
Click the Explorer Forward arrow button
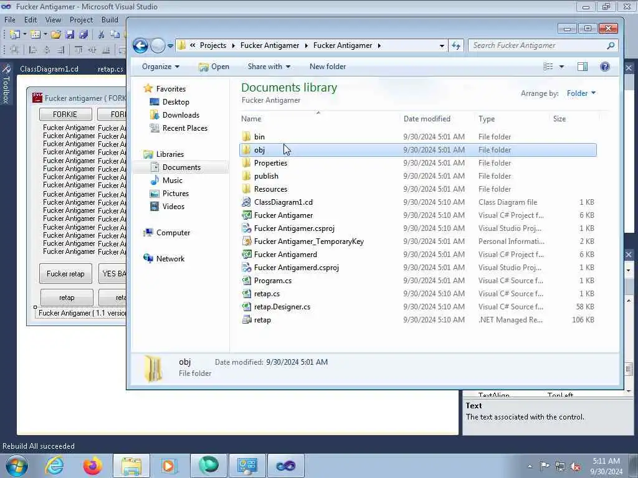click(x=158, y=45)
